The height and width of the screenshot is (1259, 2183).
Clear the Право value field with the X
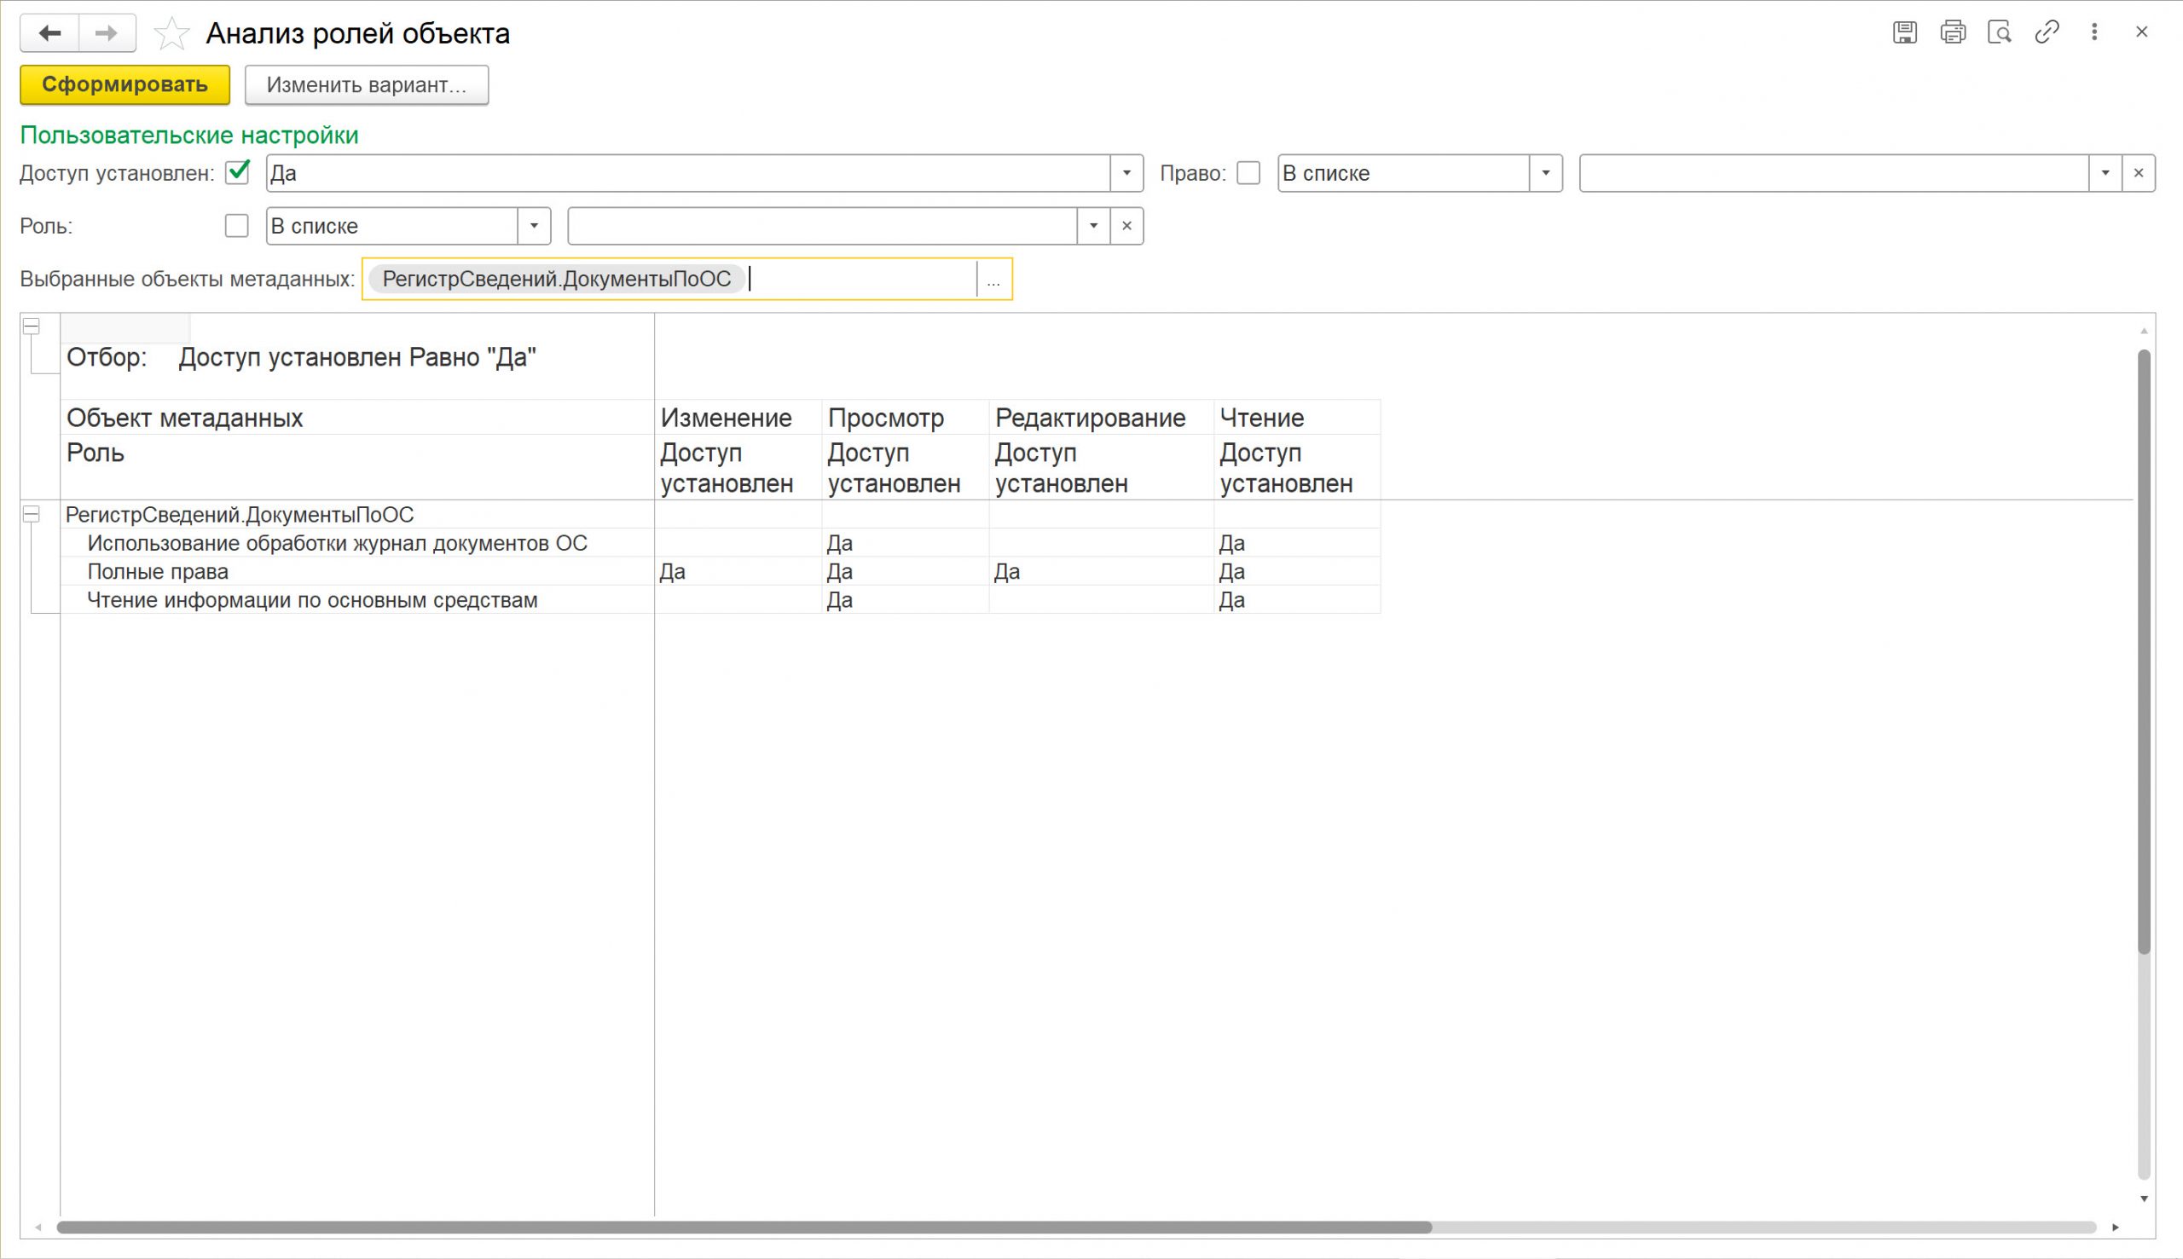(2138, 173)
